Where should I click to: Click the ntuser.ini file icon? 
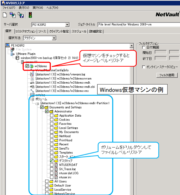(x=56, y=177)
